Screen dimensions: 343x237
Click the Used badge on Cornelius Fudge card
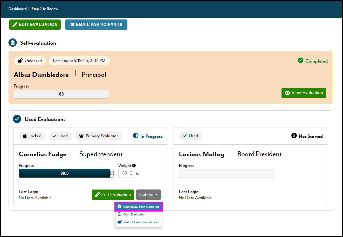point(60,136)
